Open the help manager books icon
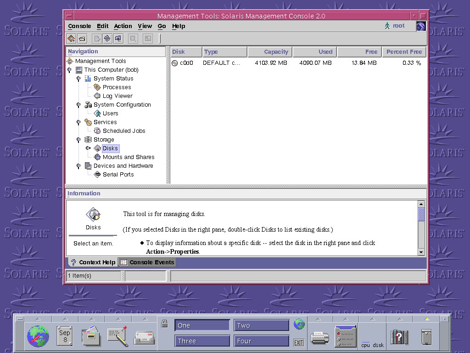The height and width of the screenshot is (353, 470). (400, 337)
